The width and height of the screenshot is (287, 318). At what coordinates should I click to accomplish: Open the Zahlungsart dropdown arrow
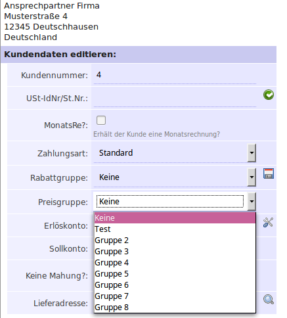pyautogui.click(x=252, y=153)
